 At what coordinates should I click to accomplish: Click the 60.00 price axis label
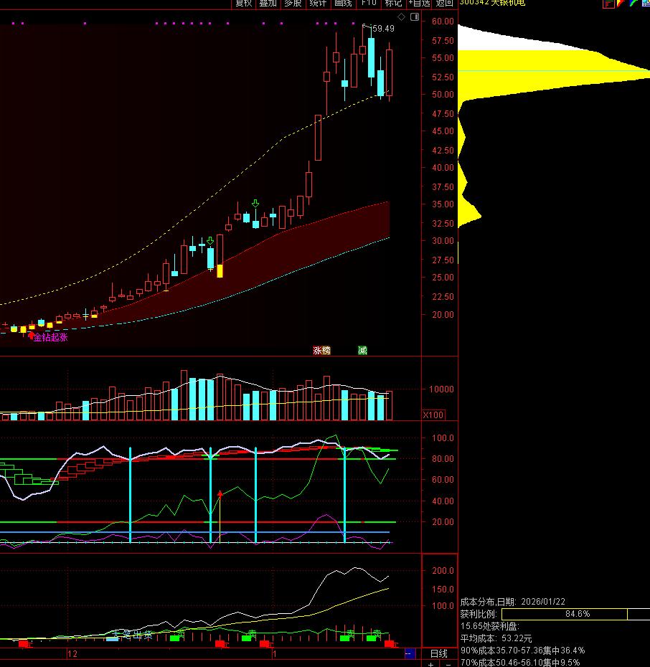(443, 22)
